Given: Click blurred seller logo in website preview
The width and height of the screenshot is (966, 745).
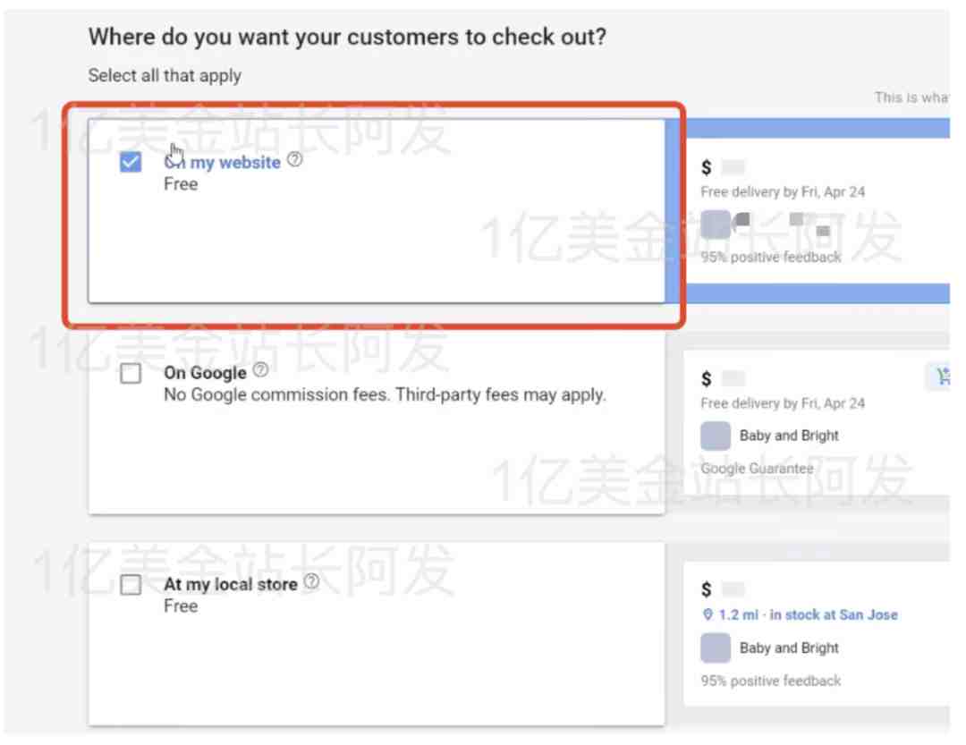Looking at the screenshot, I should click(x=716, y=224).
